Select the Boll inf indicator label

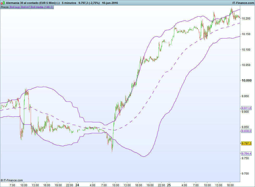point(25,7)
